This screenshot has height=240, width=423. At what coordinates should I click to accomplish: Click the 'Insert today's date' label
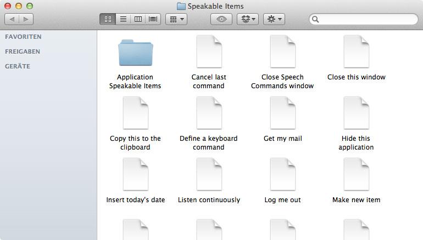(136, 200)
